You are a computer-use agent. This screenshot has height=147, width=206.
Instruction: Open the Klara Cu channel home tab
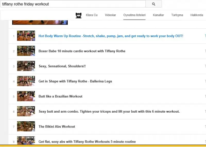coord(92,15)
